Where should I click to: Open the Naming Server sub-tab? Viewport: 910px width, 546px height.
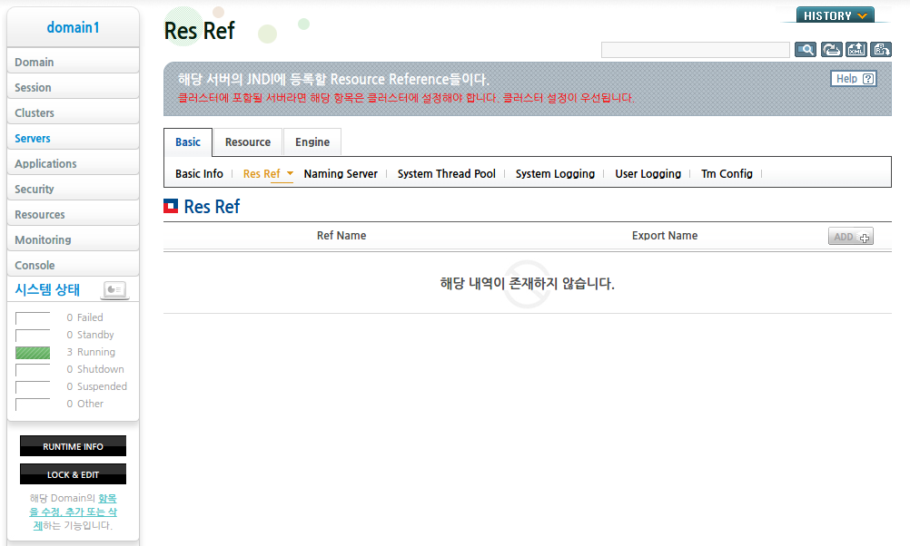(341, 174)
